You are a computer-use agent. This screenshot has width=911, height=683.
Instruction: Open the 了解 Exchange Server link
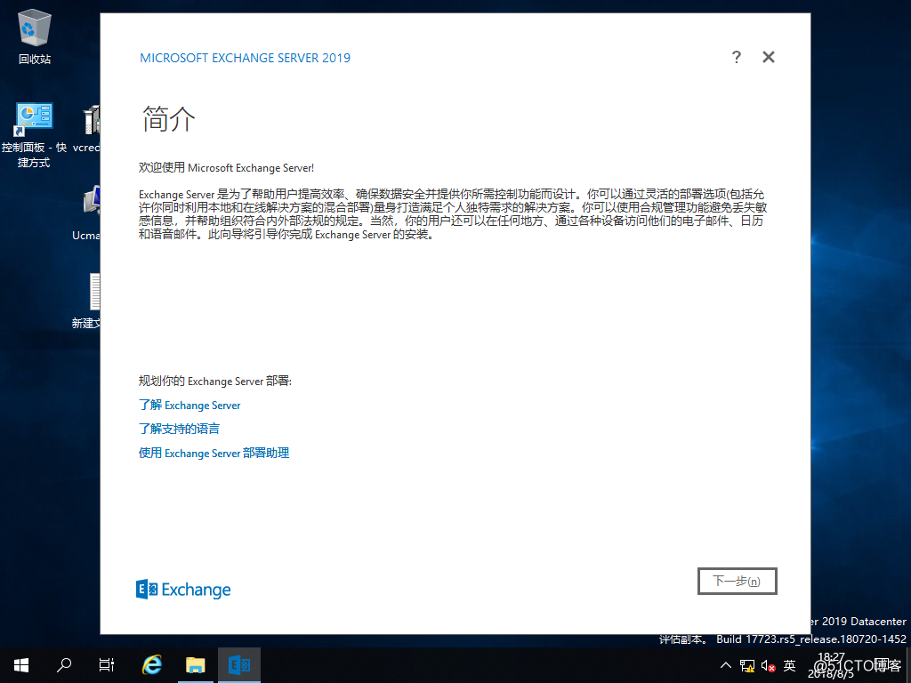[x=189, y=405]
